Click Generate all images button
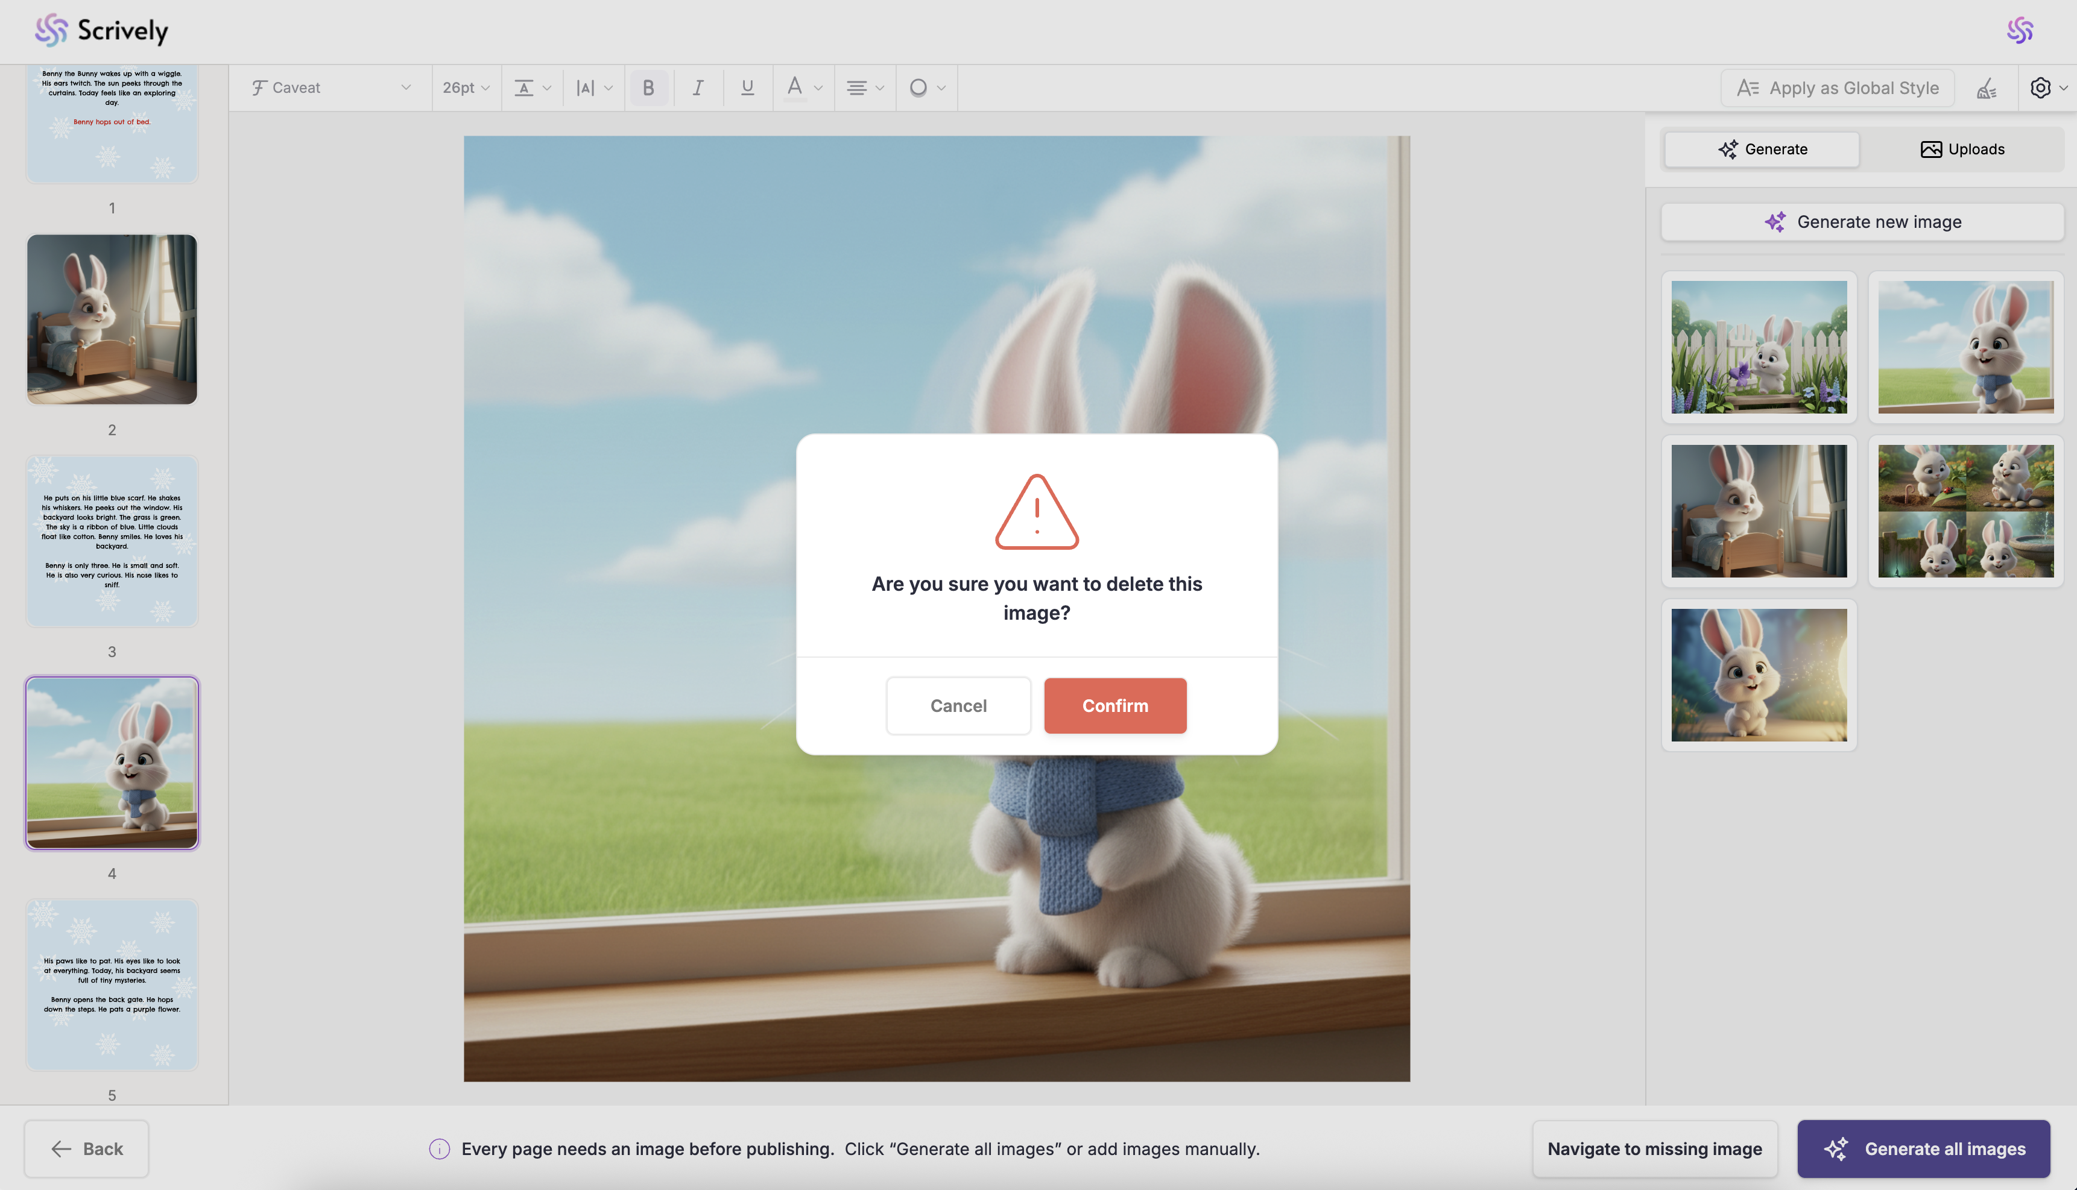2077x1190 pixels. click(1923, 1148)
